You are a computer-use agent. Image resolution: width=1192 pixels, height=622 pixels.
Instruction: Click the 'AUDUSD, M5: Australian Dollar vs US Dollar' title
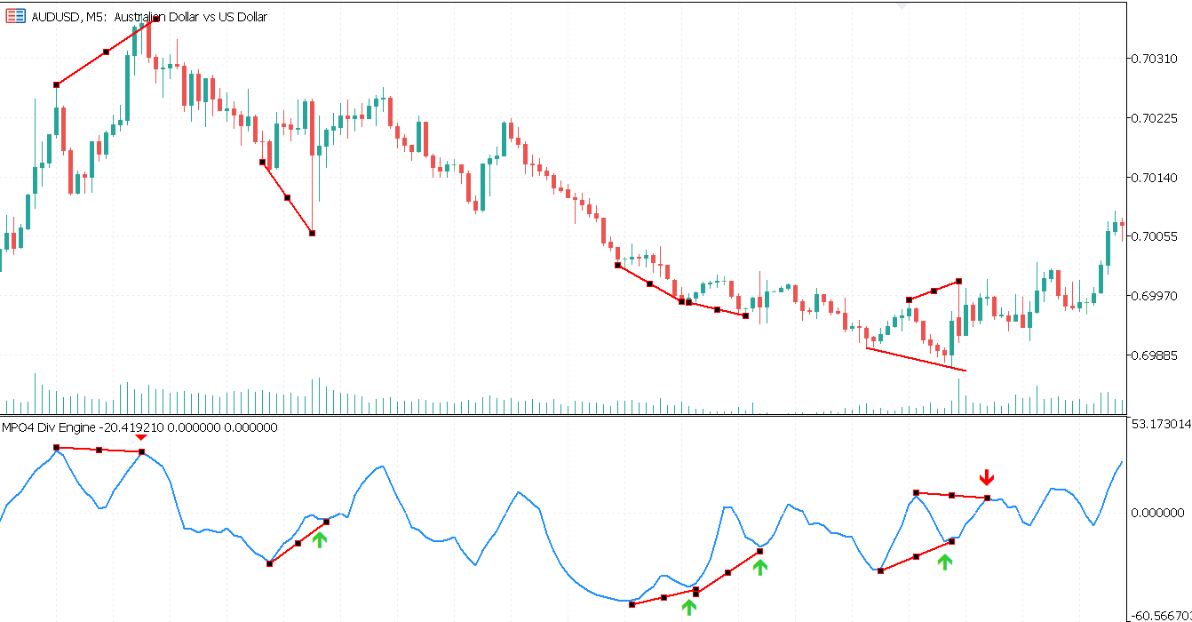click(x=147, y=17)
